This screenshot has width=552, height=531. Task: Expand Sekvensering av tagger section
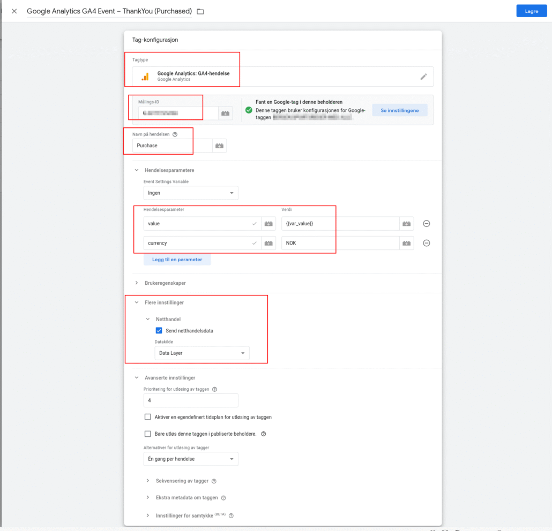[182, 481]
